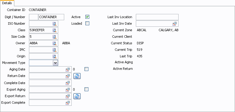Tick the checkbox beside Aging Date
235x112 pixels.
pyautogui.click(x=87, y=69)
